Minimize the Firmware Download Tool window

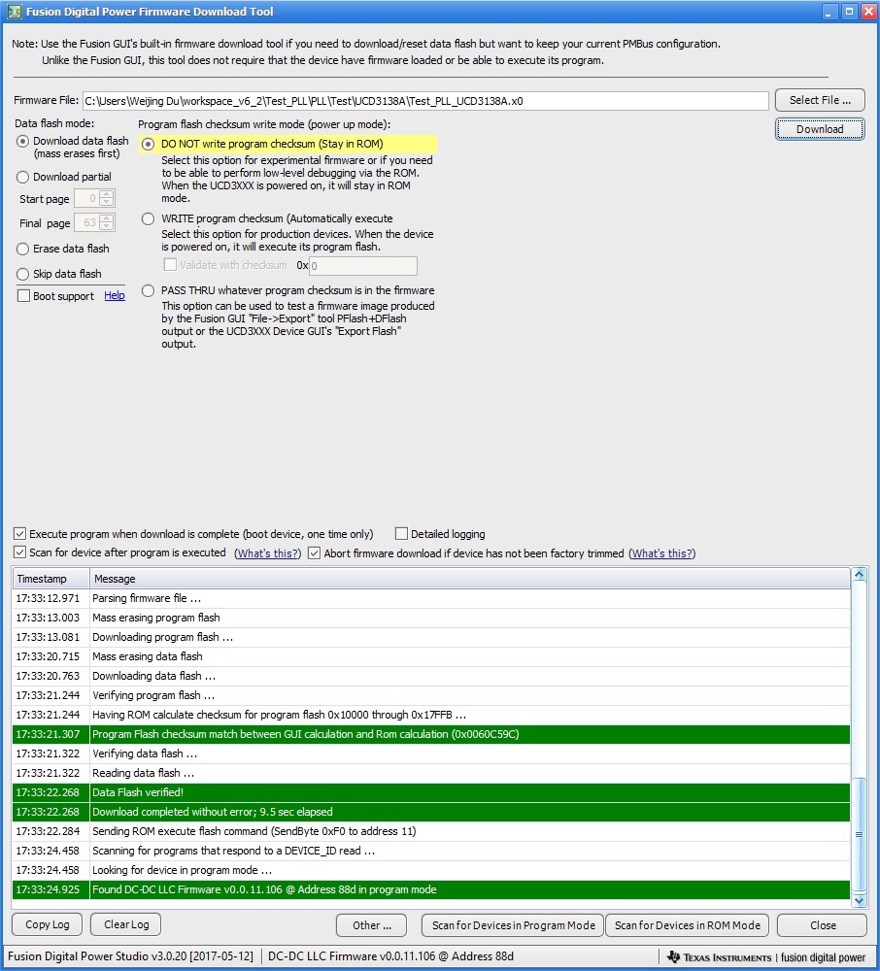point(830,11)
